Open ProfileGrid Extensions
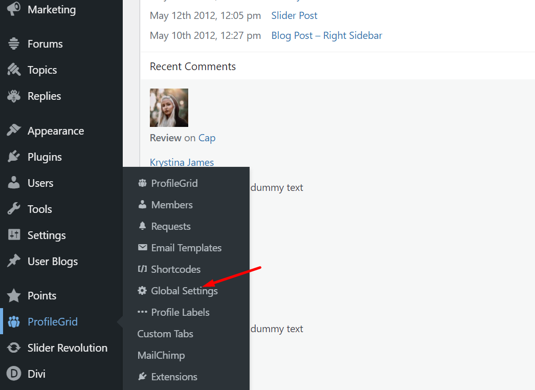This screenshot has height=390, width=535. coord(174,377)
